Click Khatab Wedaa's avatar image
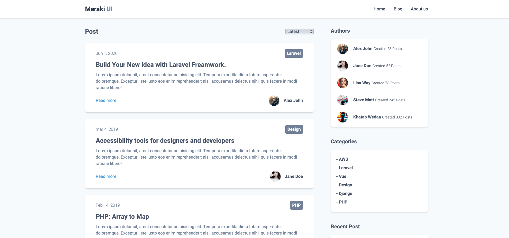This screenshot has height=238, width=509. [x=342, y=117]
